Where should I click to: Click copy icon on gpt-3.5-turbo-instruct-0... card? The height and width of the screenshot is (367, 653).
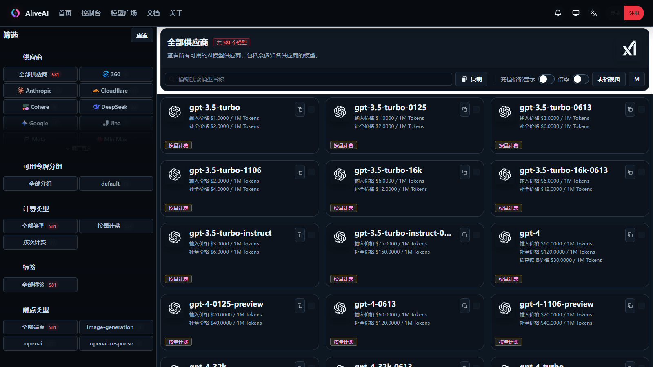tap(465, 235)
